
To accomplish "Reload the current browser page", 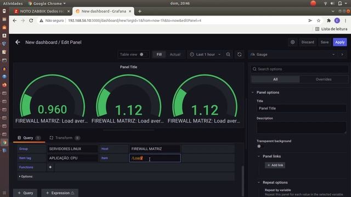I will (x=31, y=21).
